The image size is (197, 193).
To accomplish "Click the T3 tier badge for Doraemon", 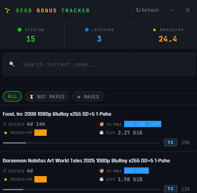I will [170, 189].
